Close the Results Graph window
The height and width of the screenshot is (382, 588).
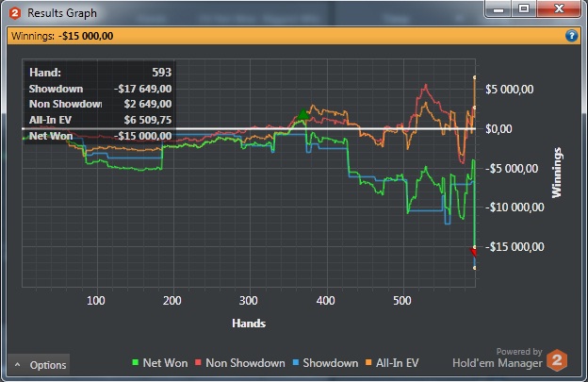[x=559, y=9]
